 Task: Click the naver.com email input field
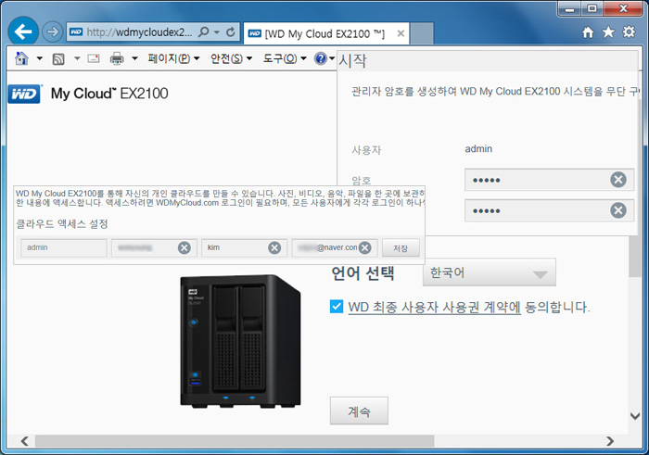pyautogui.click(x=335, y=247)
